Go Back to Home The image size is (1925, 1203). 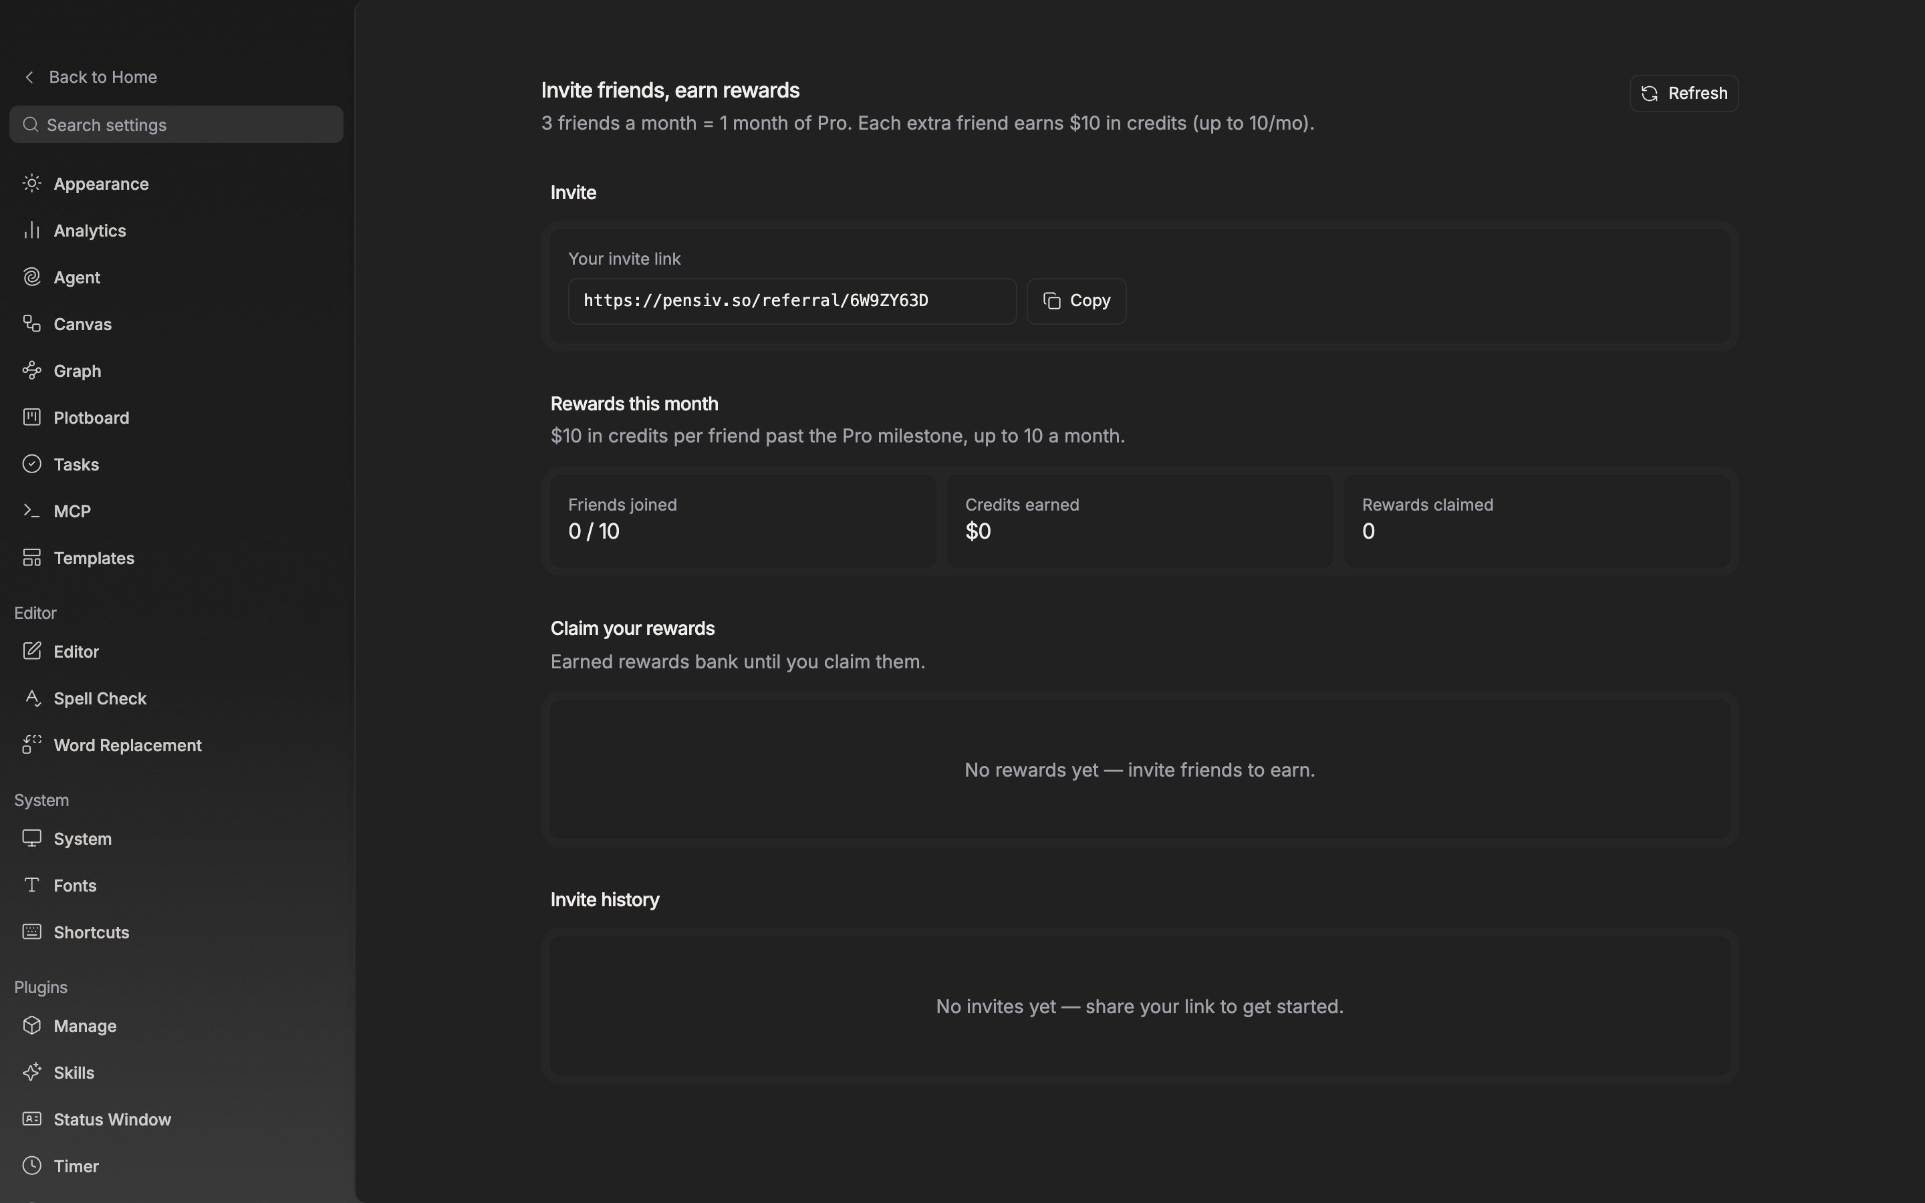[x=91, y=77]
